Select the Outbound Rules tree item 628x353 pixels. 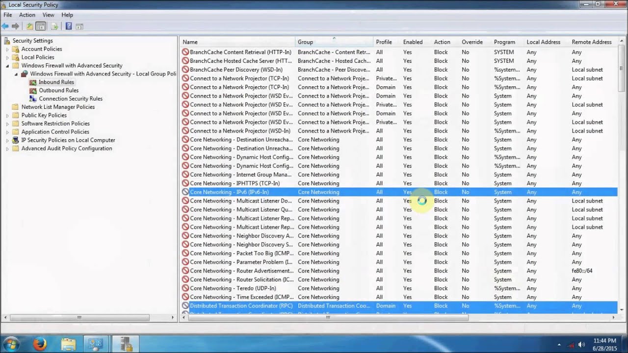click(58, 90)
